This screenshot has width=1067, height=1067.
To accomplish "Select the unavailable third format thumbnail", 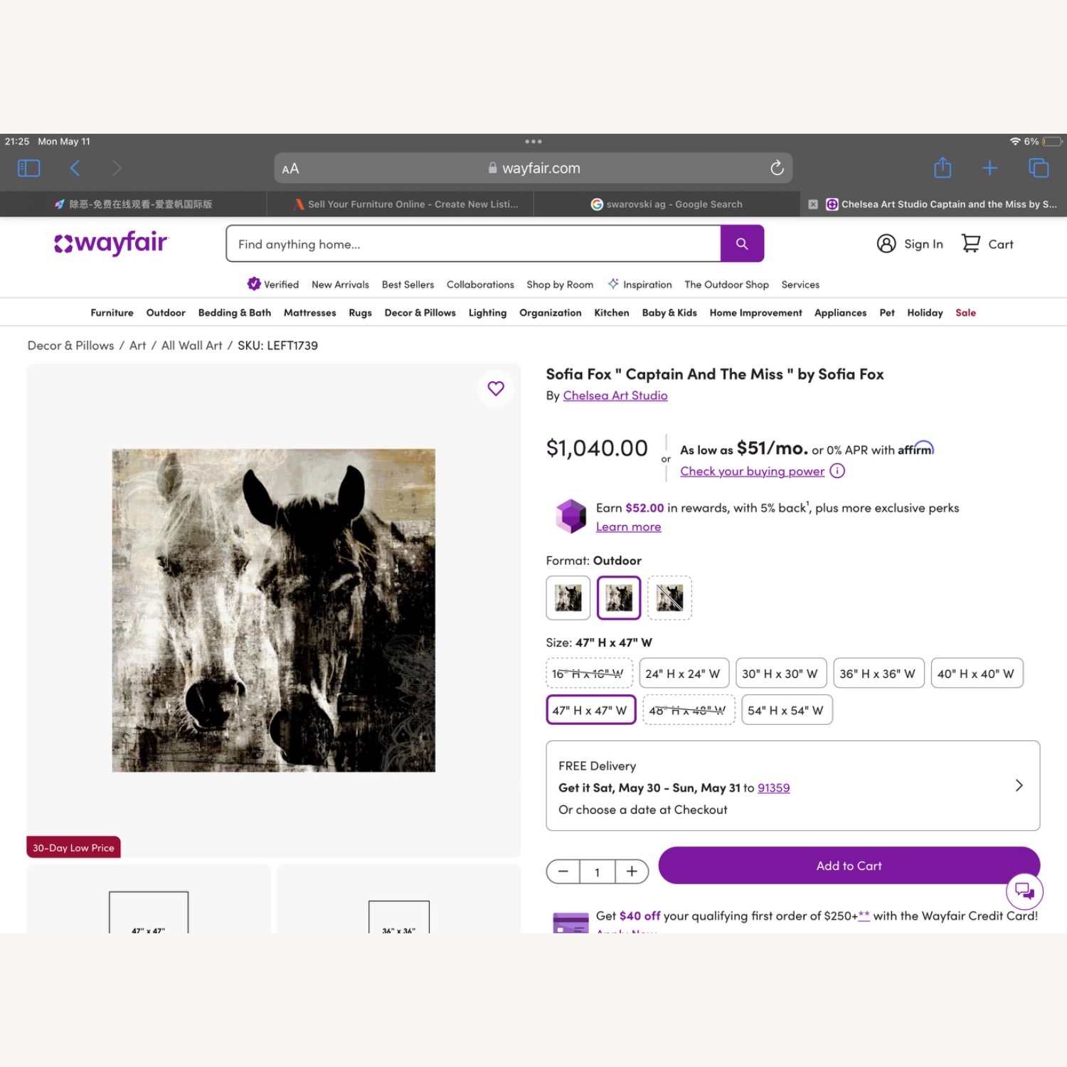I will coord(669,598).
